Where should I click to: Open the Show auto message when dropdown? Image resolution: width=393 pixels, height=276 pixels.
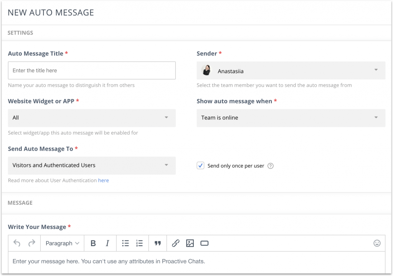click(291, 118)
